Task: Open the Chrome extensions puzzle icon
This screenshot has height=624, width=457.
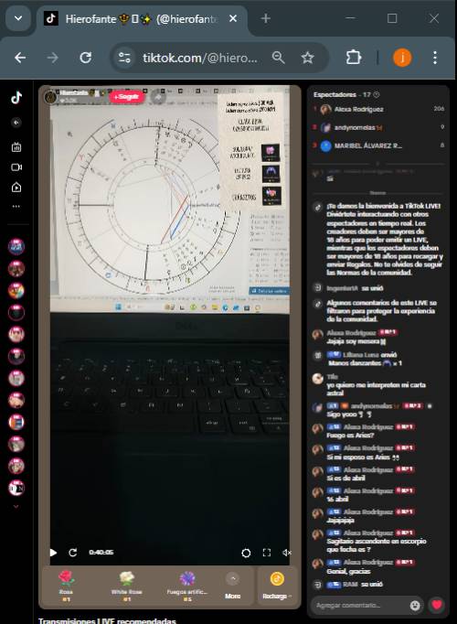Action: 354,59
